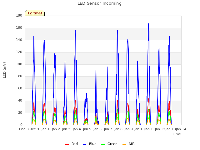
Task: Click the LED (mV) y-axis label
Action: click(4, 70)
